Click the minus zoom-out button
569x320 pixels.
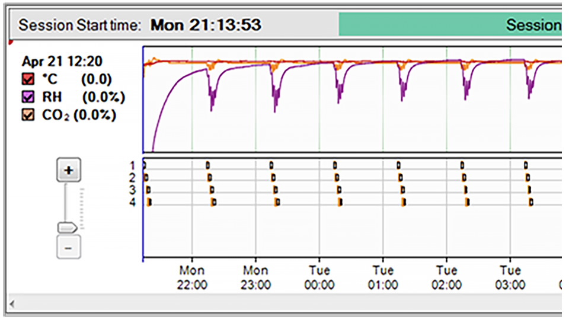point(69,247)
